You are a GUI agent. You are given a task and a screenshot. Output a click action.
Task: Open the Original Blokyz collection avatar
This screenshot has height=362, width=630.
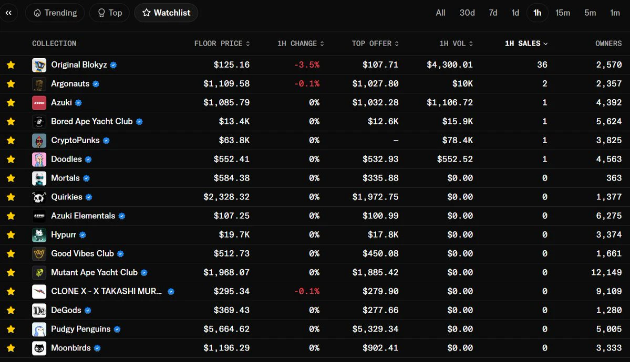pyautogui.click(x=39, y=65)
